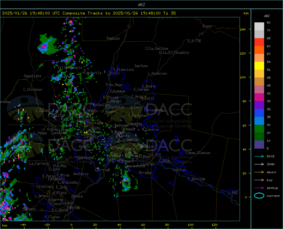Click the eburn yellow arrow legend icon
The width and height of the screenshot is (283, 229).
pos(259,172)
